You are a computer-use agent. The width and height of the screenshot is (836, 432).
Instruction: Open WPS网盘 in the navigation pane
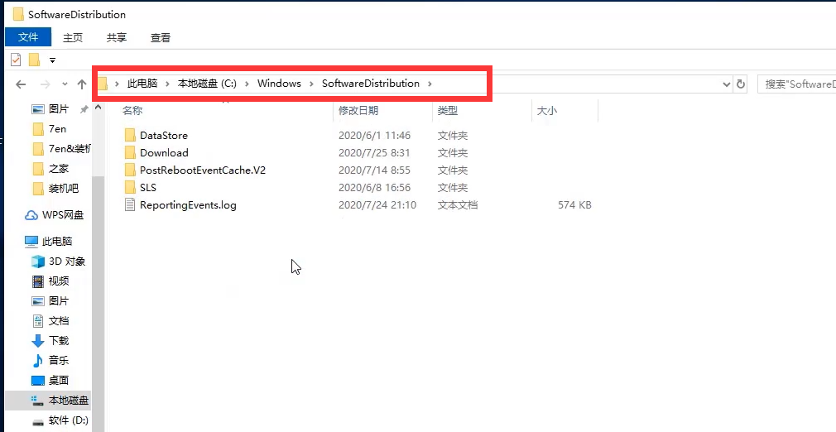(x=62, y=215)
